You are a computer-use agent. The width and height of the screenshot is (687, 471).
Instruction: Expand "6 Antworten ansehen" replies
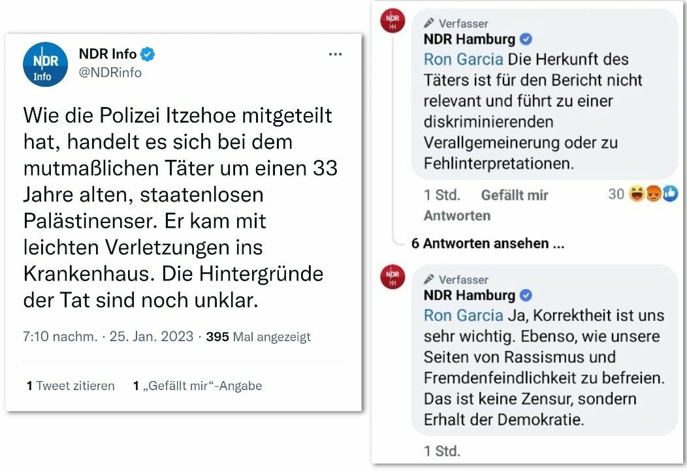(x=487, y=243)
